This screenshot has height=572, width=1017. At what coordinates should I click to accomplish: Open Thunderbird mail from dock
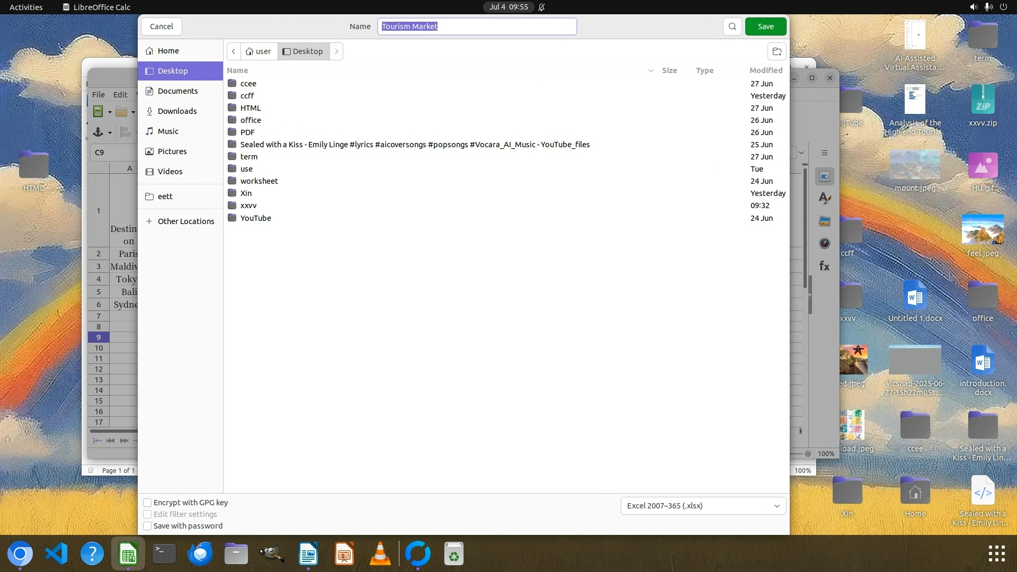[200, 555]
